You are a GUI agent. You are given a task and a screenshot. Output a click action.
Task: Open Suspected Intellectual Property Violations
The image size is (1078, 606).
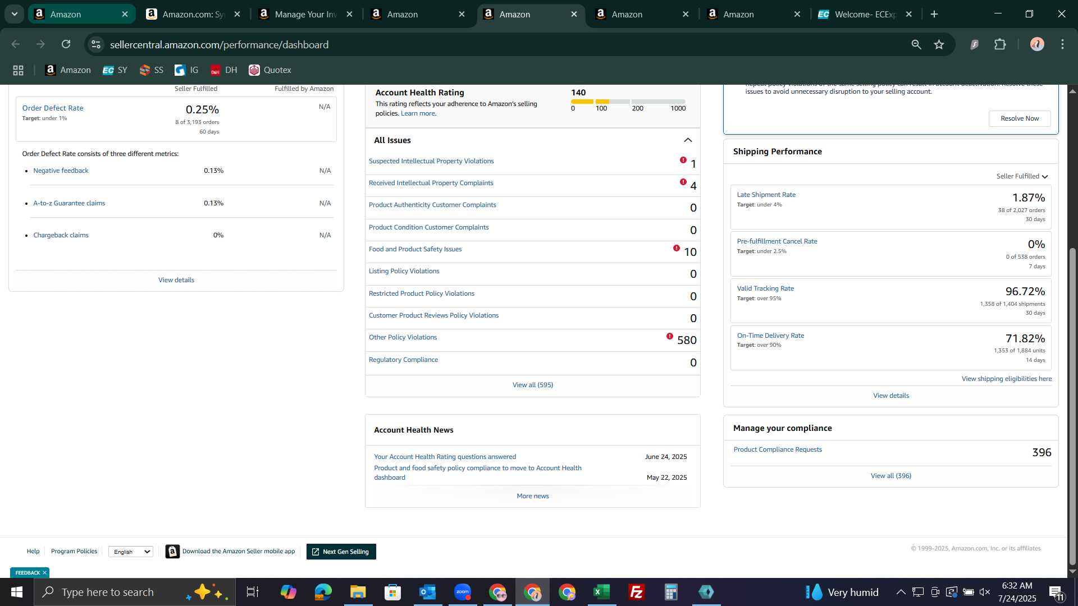431,161
